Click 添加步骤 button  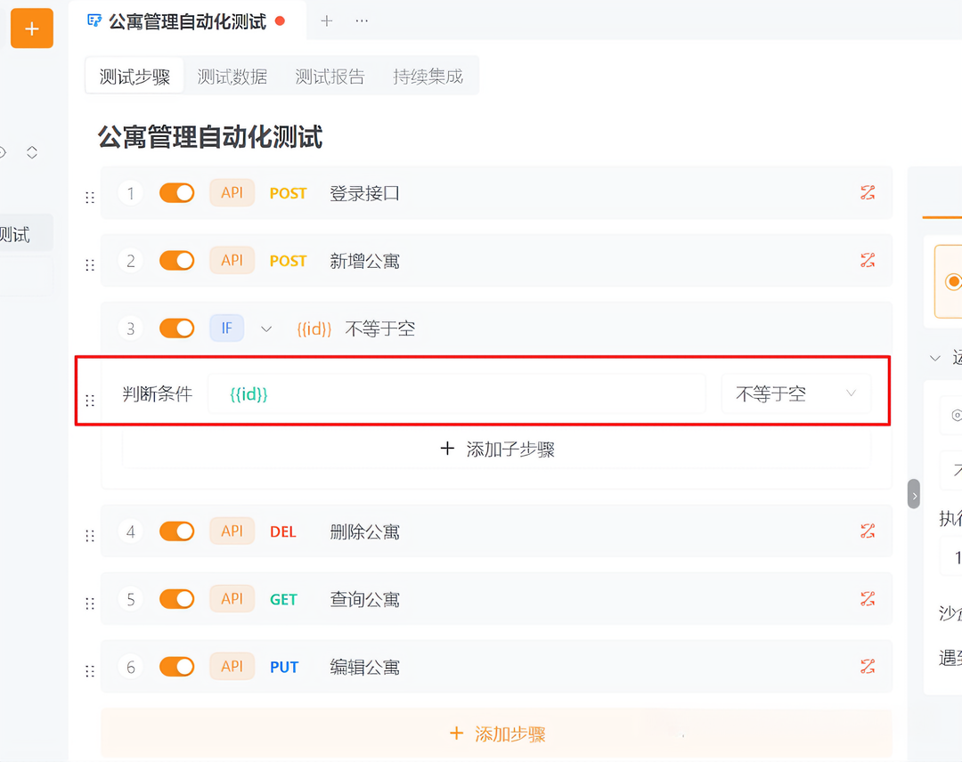coord(497,734)
